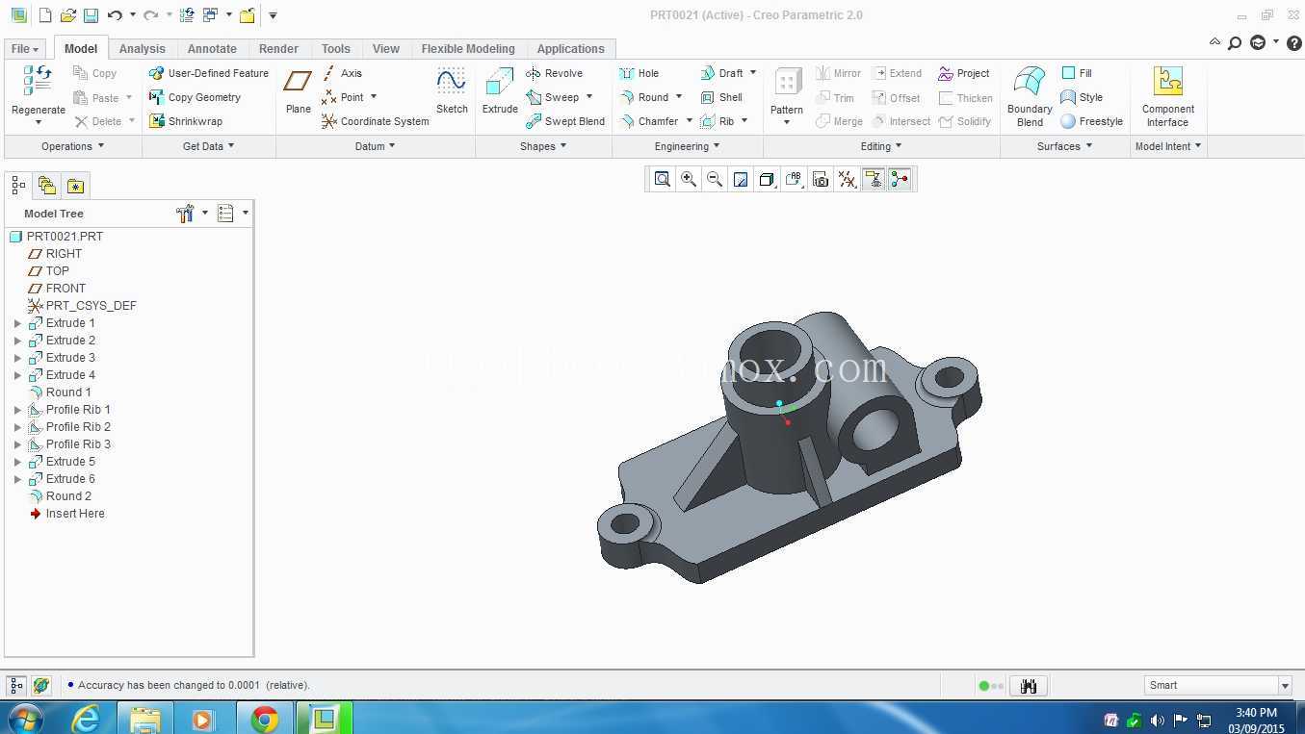This screenshot has height=734, width=1305.
Task: Open the layer tree tab icon
Action: tap(46, 186)
